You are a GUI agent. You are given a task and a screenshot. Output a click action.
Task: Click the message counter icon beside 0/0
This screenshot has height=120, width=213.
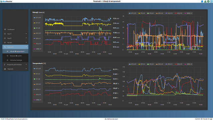[196, 119]
